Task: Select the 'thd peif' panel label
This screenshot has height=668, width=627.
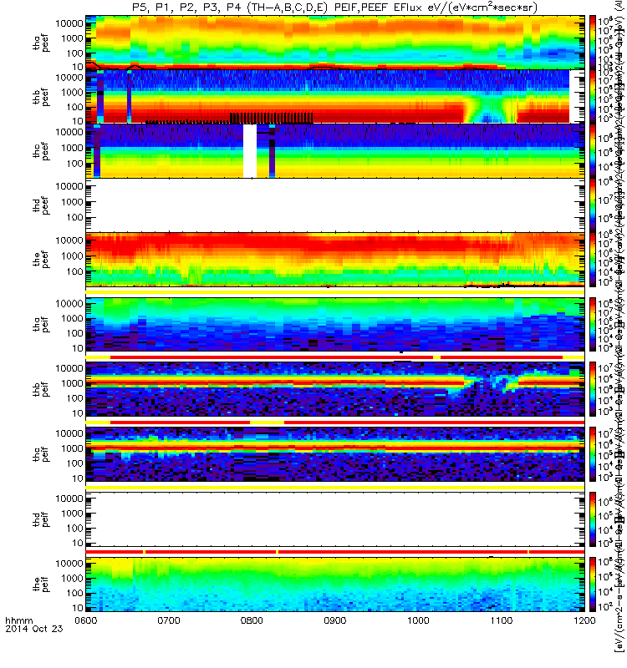Action: [x=41, y=519]
